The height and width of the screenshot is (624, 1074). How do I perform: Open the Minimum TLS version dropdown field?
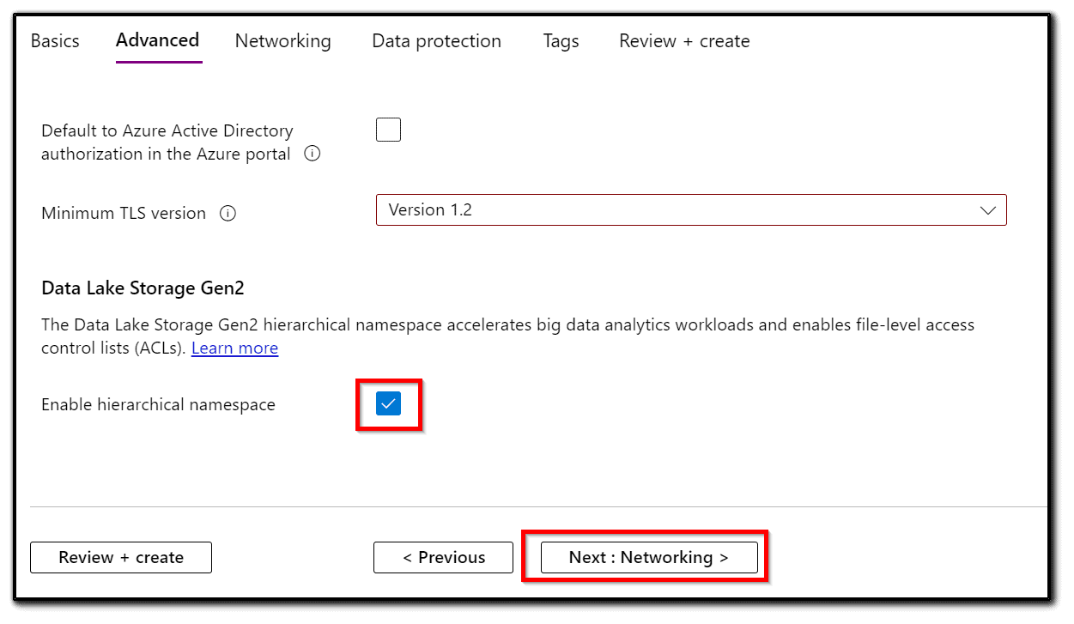tap(678, 210)
